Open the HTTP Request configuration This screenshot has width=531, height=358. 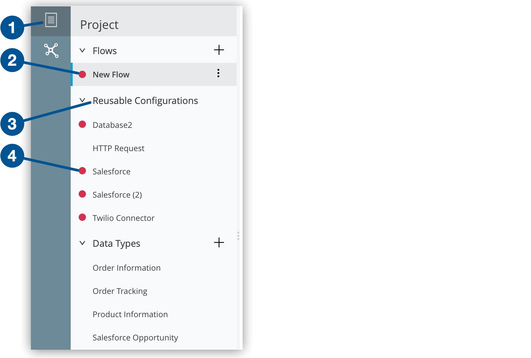[118, 148]
